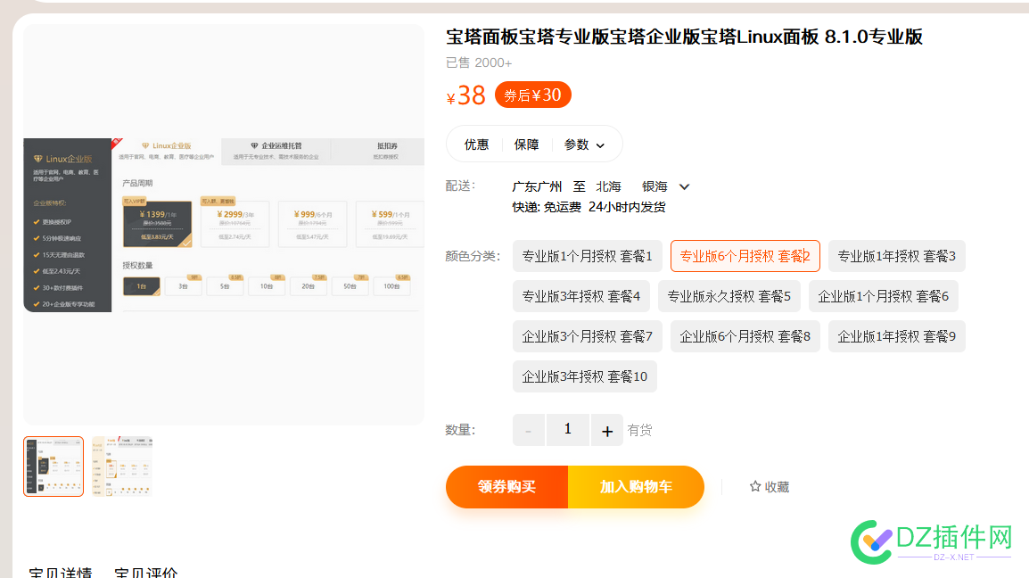Click 加入购物车 button
Screen dimensions: 1029x578
pyautogui.click(x=636, y=487)
